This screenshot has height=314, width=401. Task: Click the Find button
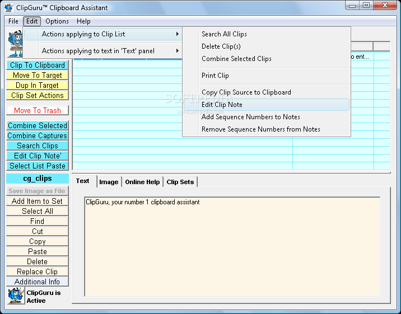tap(38, 221)
